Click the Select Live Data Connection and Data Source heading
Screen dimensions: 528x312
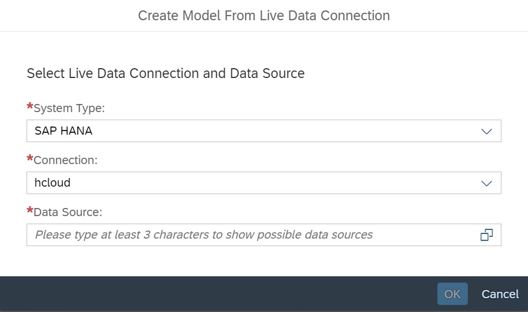click(x=166, y=73)
